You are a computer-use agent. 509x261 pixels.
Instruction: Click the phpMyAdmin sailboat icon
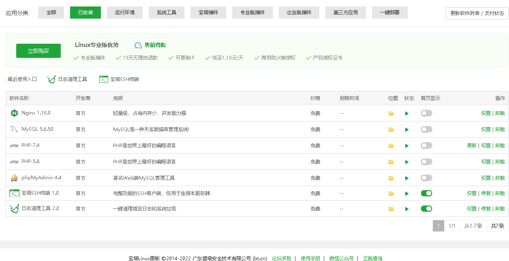click(x=14, y=178)
